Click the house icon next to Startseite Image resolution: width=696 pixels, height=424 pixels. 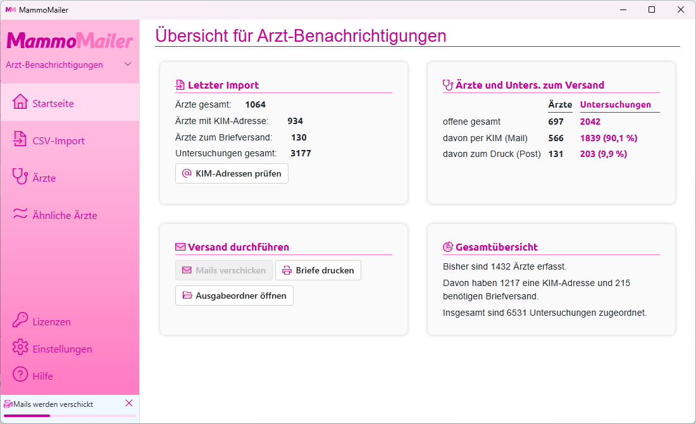pos(20,102)
